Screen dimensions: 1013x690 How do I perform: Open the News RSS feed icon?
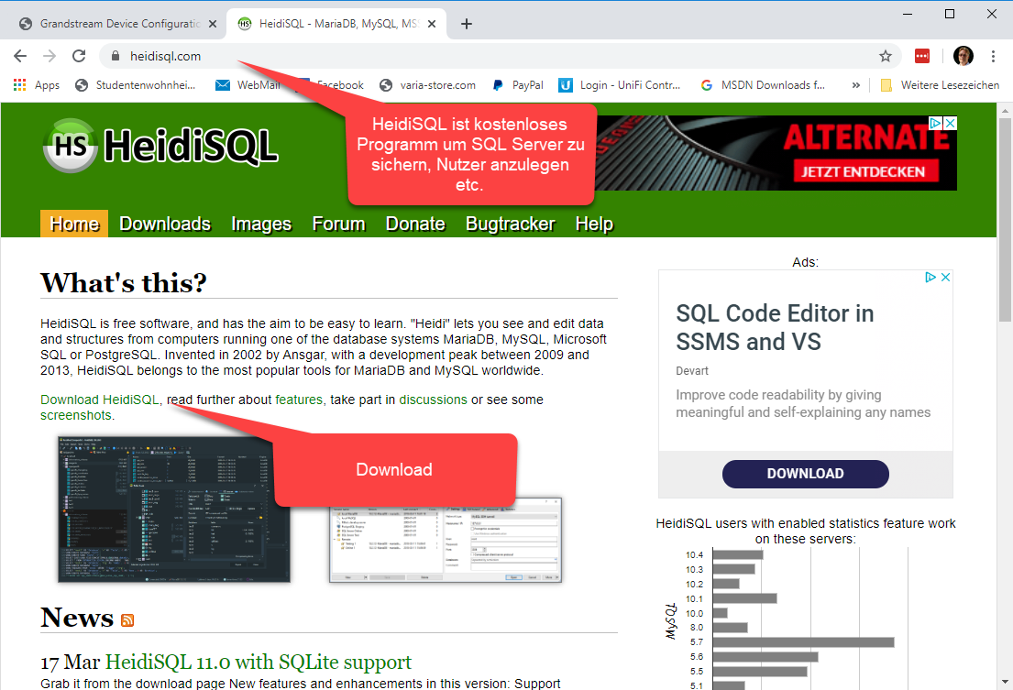[127, 620]
